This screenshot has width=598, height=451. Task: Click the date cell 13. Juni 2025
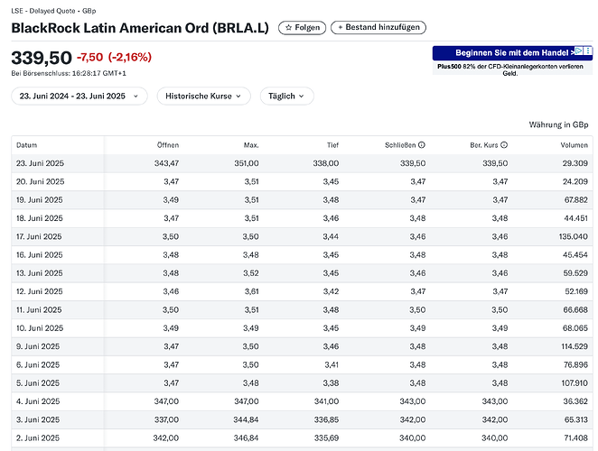click(39, 273)
